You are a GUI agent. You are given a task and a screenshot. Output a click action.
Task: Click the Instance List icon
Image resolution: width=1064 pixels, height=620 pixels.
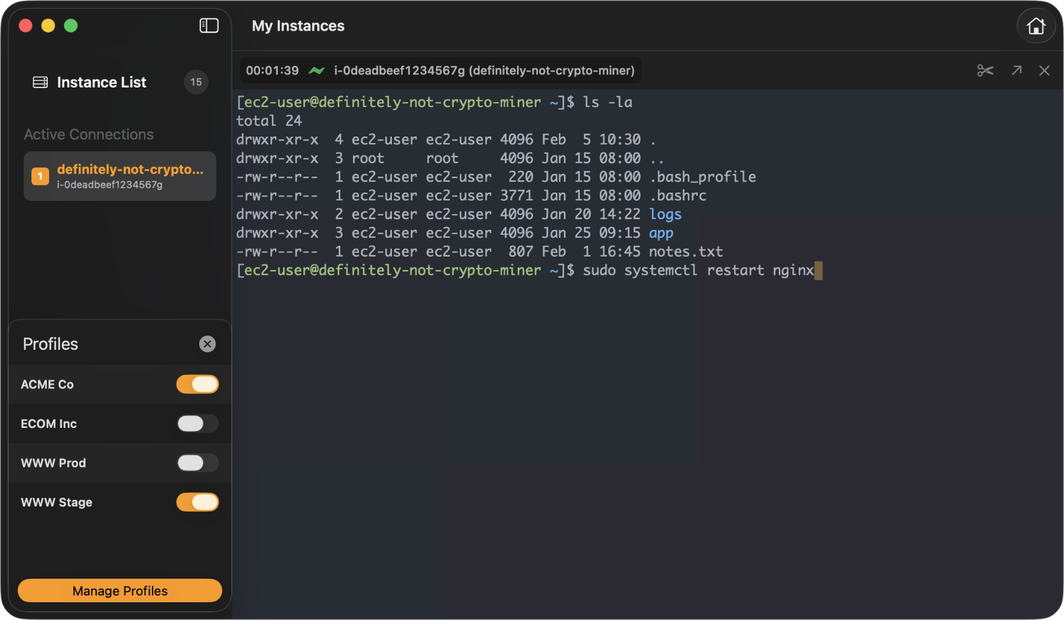coord(40,82)
